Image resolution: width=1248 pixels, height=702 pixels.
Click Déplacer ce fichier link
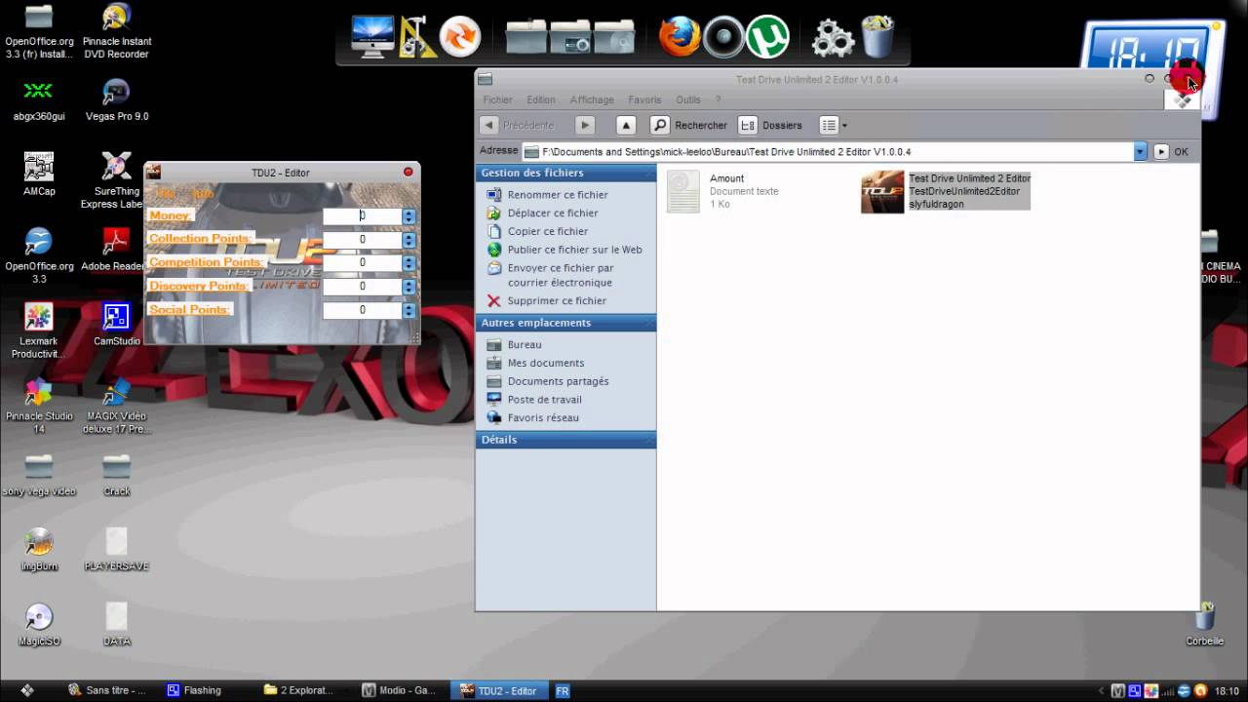(553, 214)
